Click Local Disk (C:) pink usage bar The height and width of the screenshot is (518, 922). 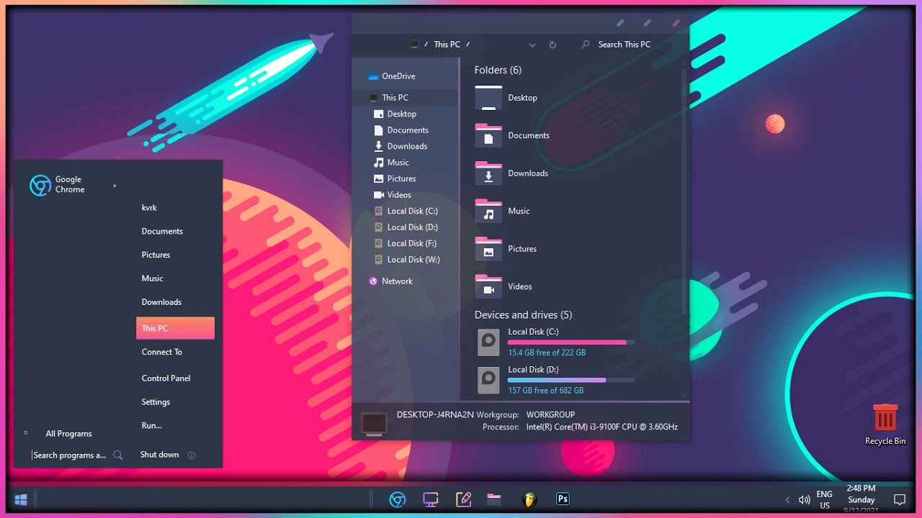[570, 342]
